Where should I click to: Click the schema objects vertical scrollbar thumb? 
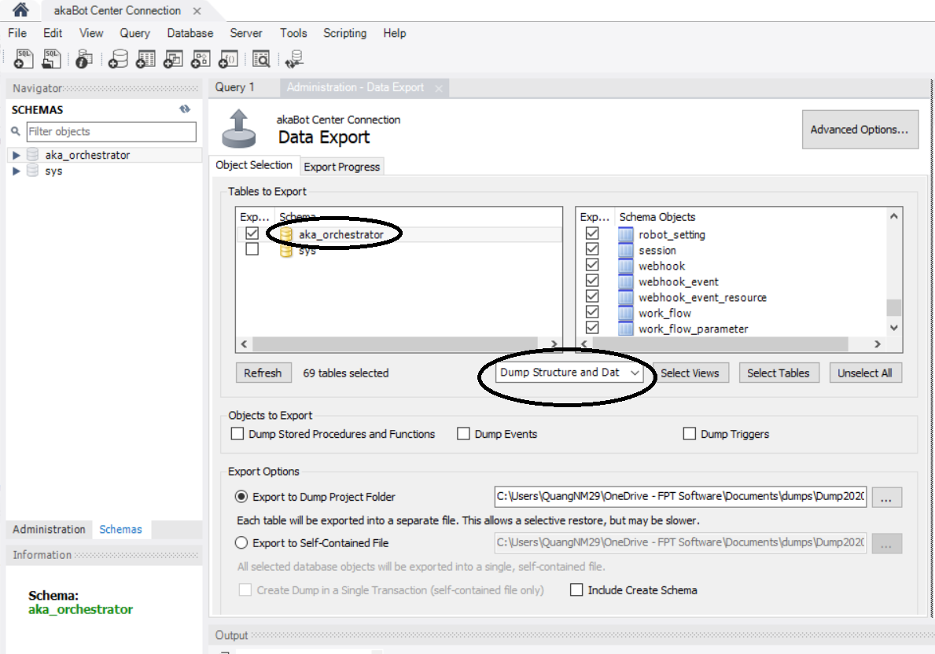[893, 307]
